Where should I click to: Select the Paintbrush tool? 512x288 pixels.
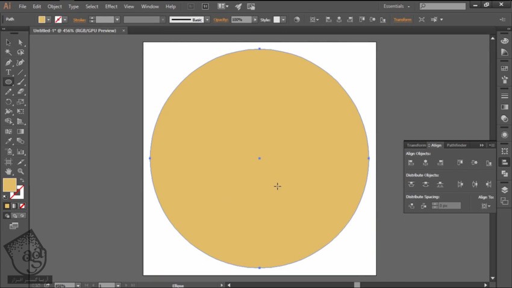[x=20, y=82]
